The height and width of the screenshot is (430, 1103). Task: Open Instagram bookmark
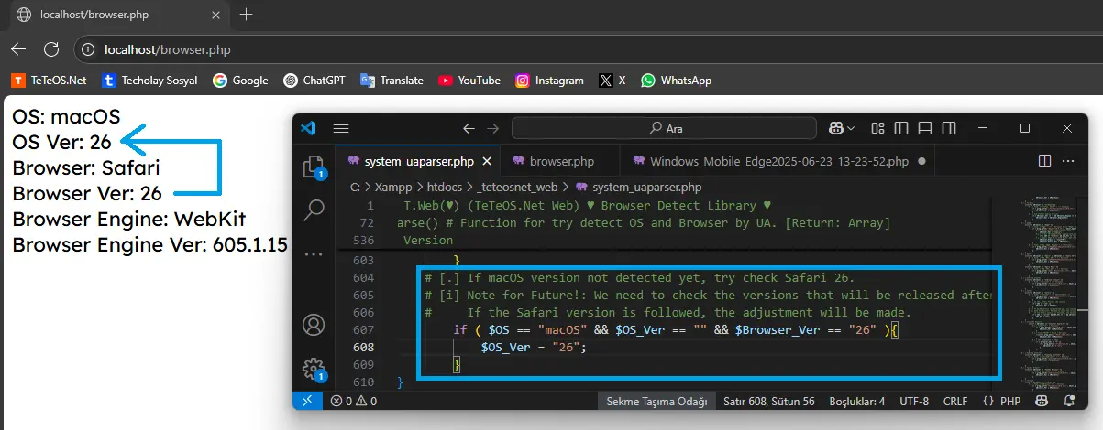pos(549,81)
